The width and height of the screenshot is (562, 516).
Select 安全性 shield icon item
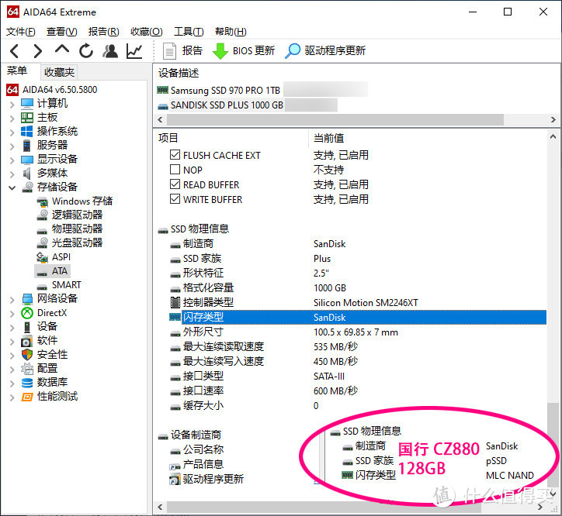pyautogui.click(x=44, y=355)
